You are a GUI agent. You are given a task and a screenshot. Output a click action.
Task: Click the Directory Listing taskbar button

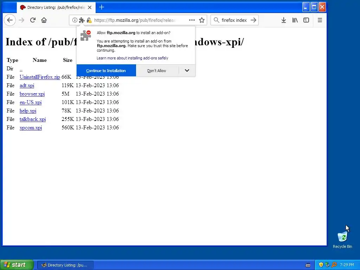tap(65, 265)
